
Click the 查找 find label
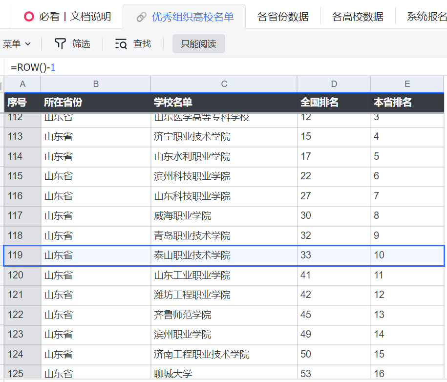coord(142,44)
